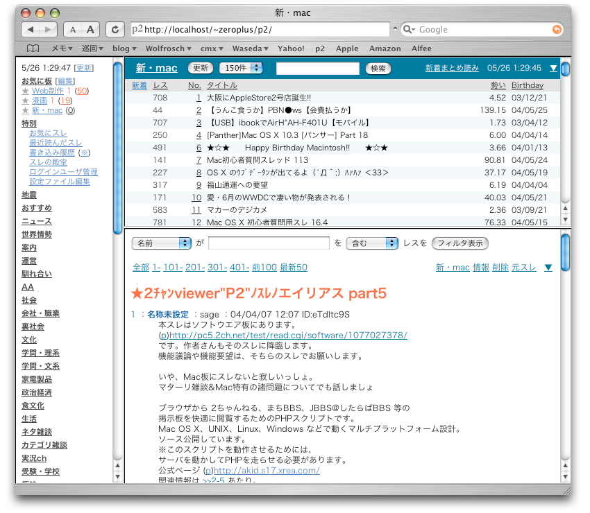The image size is (590, 513).
Task: Open the akid.s17.xrea.com official page link
Action: (267, 471)
